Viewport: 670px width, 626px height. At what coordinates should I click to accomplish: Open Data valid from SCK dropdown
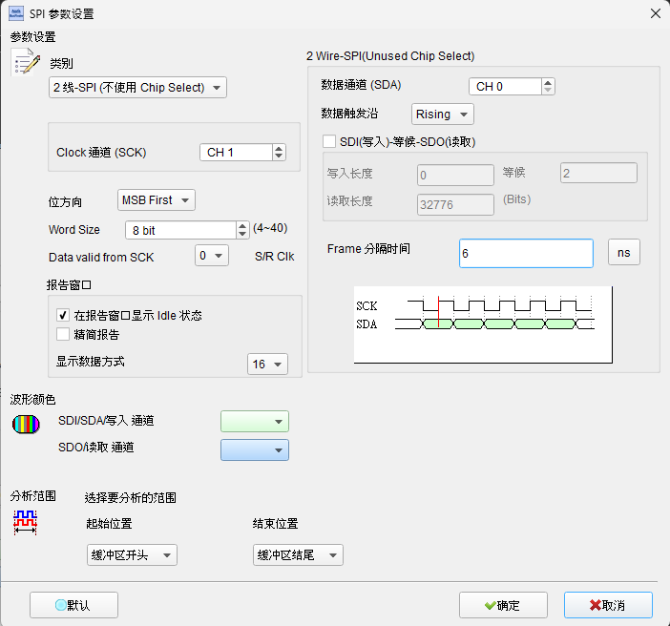[x=212, y=256]
